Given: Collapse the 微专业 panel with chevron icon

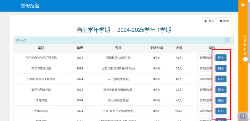Looking at the screenshot, I should (x=227, y=40).
